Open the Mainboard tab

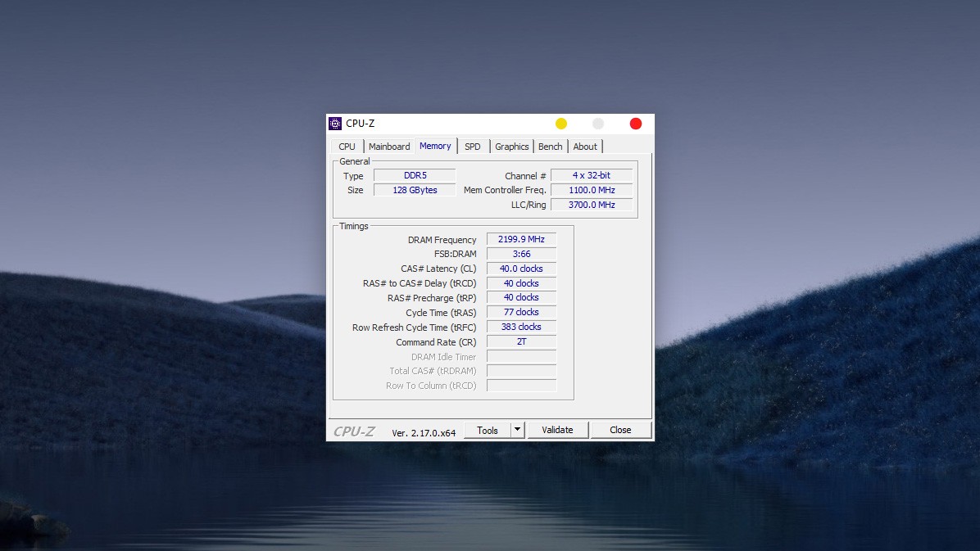click(x=389, y=147)
